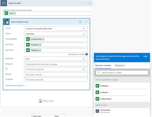
Task: Click Excel icon beside Contact Email in panel
Action: (97, 99)
